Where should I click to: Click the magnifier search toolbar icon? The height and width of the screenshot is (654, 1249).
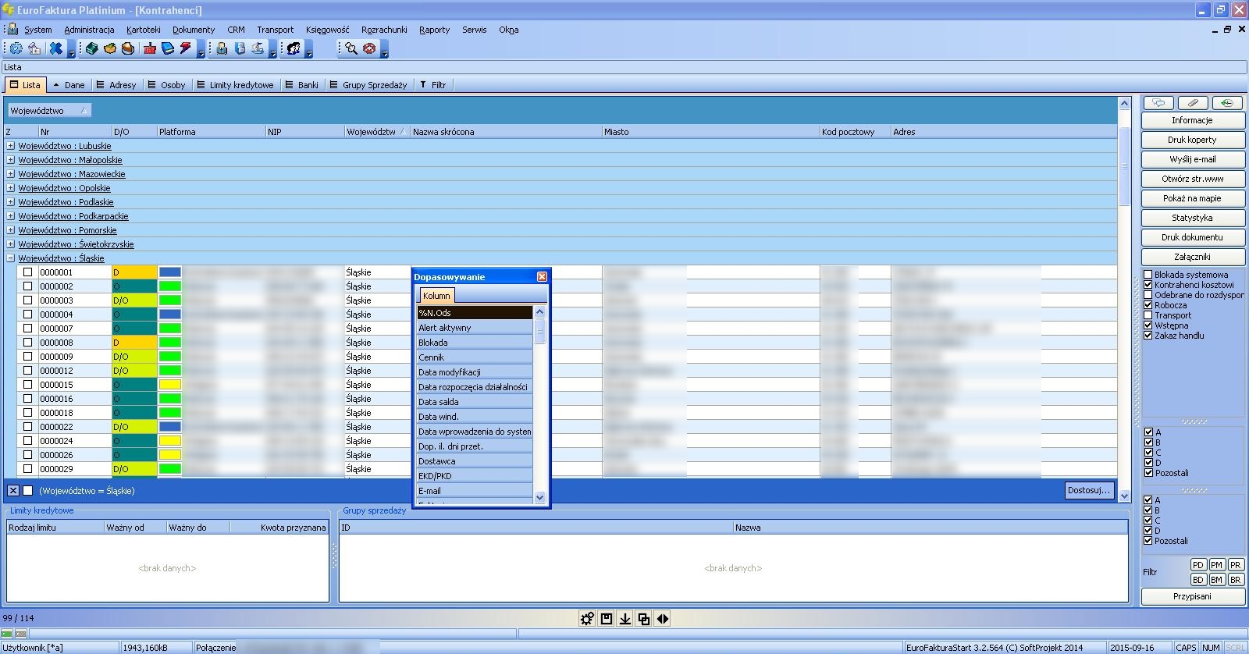[351, 48]
